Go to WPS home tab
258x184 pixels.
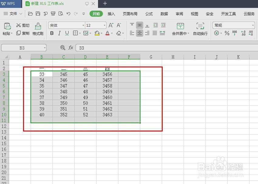[x=11, y=4]
